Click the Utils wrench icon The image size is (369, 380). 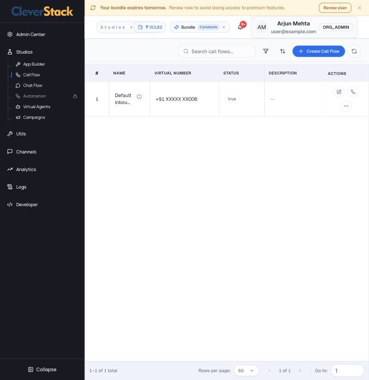(x=10, y=134)
